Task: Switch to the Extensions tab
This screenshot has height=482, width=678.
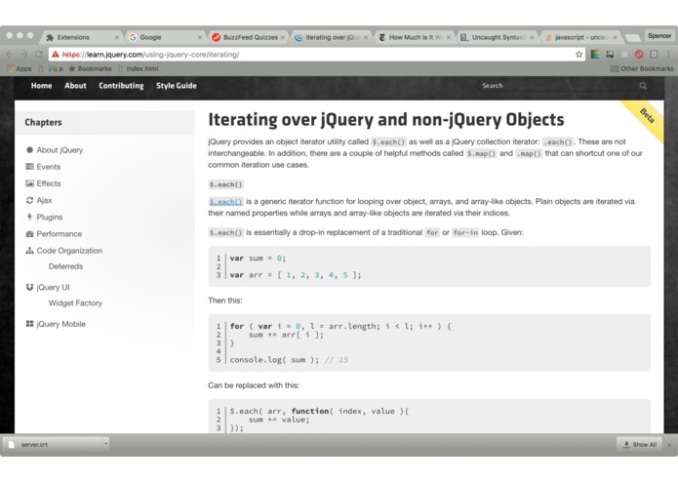Action: tap(82, 38)
